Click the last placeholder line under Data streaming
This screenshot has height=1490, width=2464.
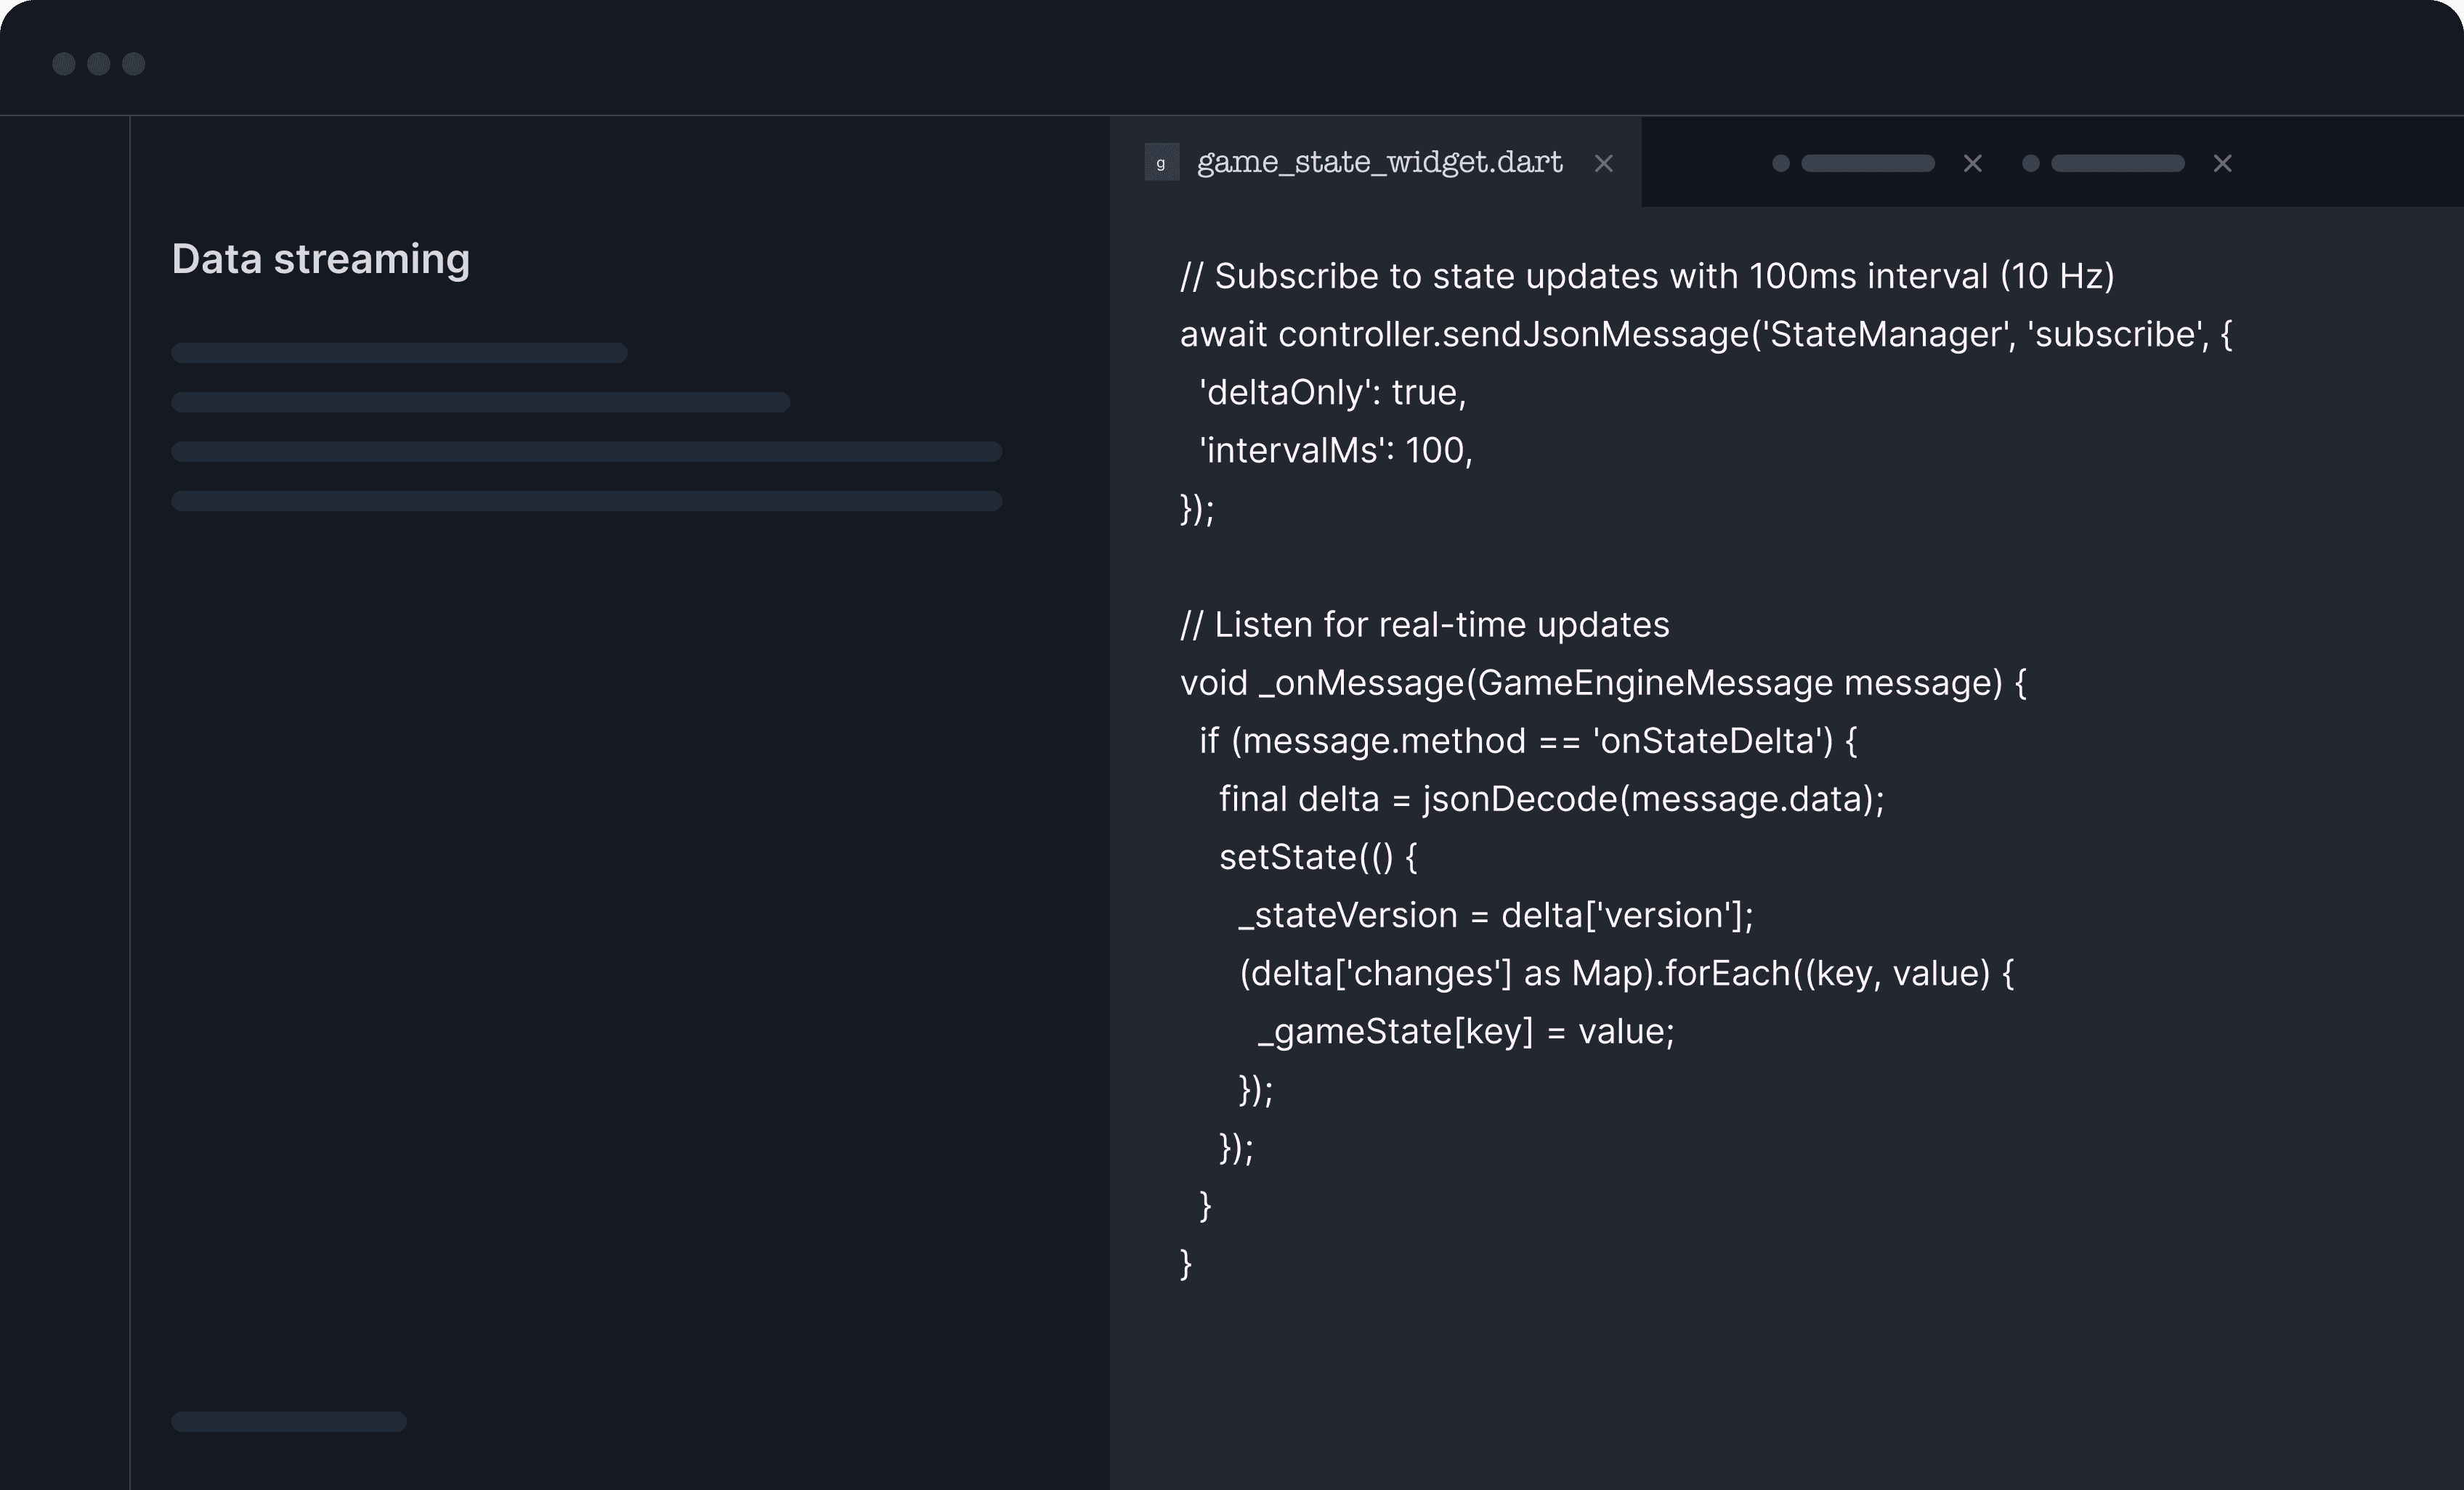(586, 501)
